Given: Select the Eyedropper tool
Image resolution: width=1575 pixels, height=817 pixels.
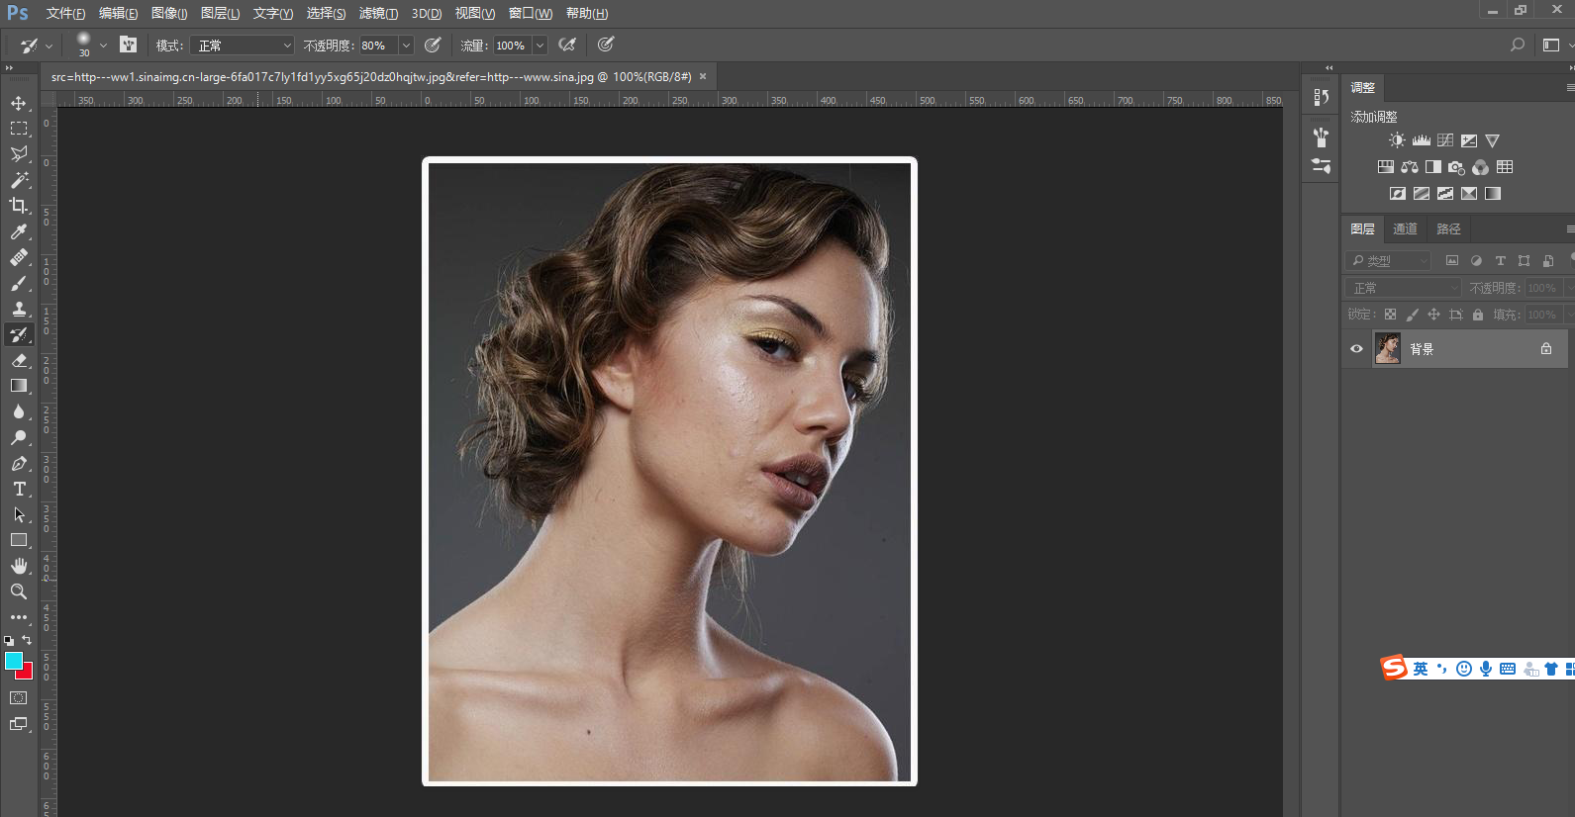Looking at the screenshot, I should coord(19,231).
